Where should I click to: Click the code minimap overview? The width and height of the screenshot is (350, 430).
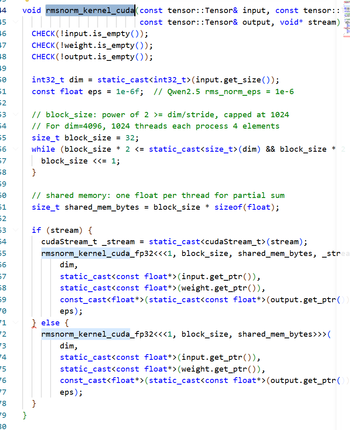[x=346, y=19]
